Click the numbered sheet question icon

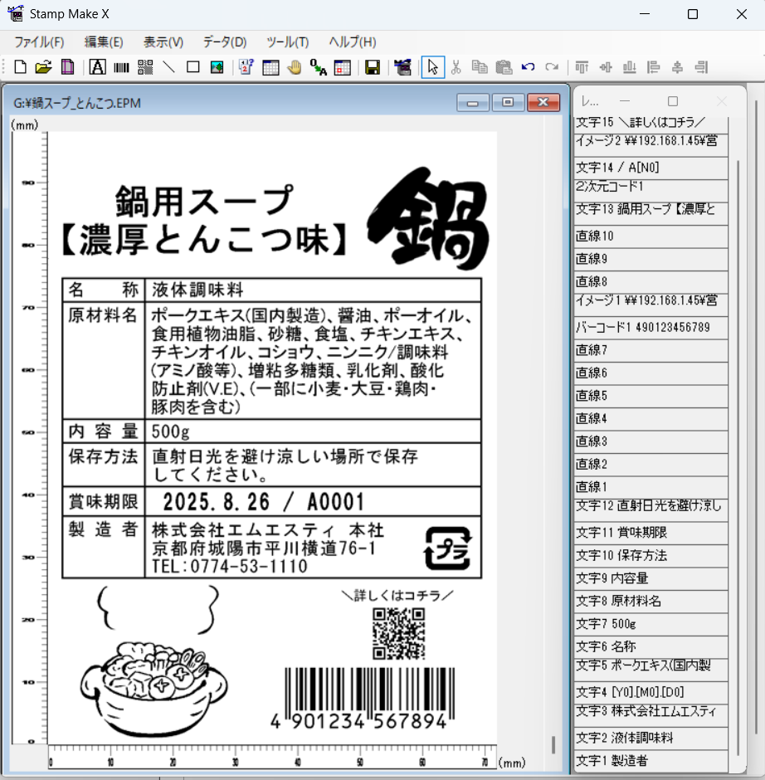[246, 67]
